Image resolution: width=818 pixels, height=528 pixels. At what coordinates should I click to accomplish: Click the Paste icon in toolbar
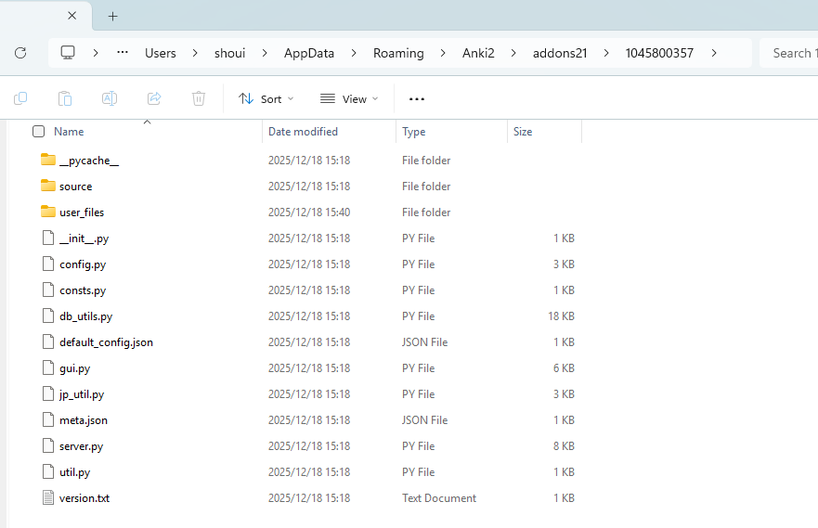pyautogui.click(x=65, y=98)
